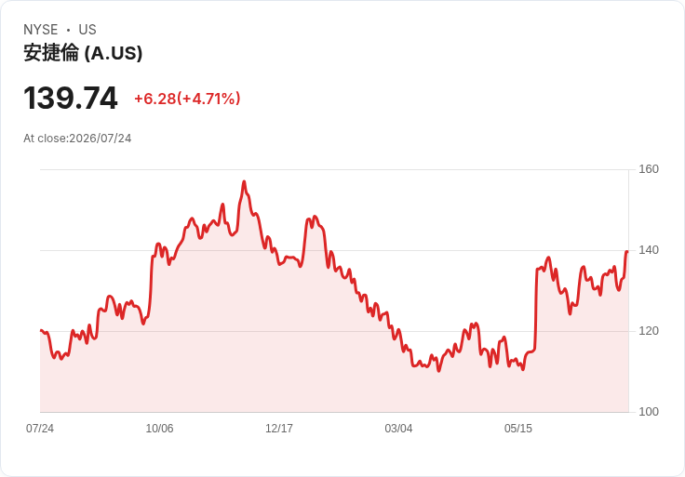Click the highest peak of the price line

click(x=244, y=181)
